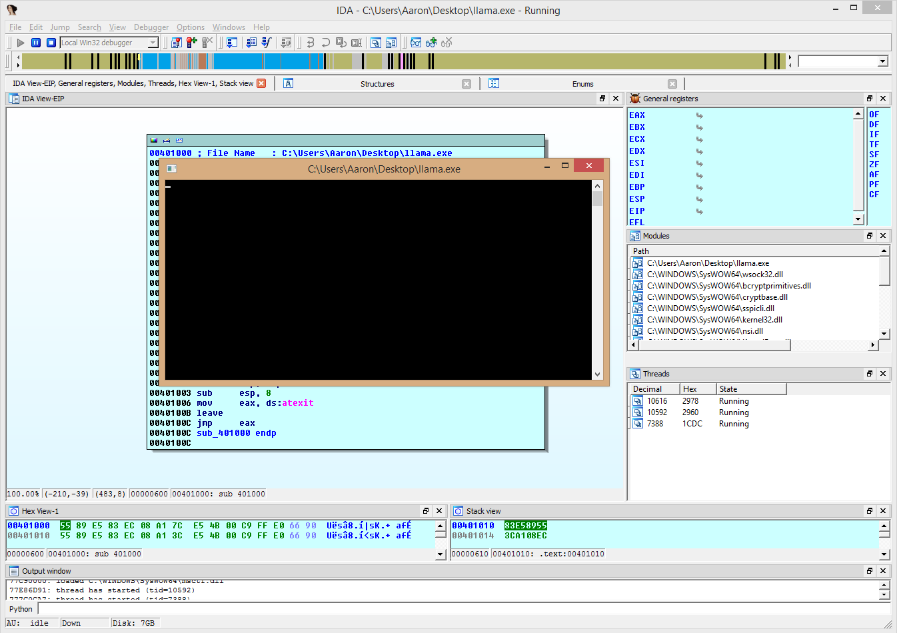Screen dimensions: 897x633
Task: Open the Windows menu
Action: point(229,27)
